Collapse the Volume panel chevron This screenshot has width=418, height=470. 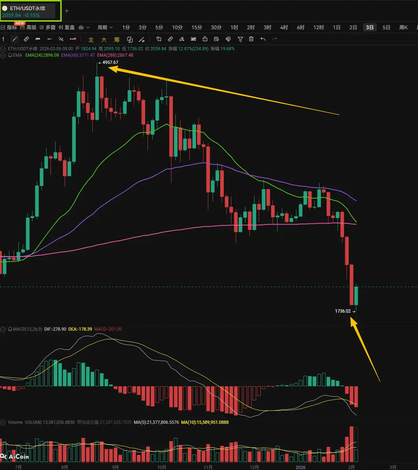coord(3,422)
